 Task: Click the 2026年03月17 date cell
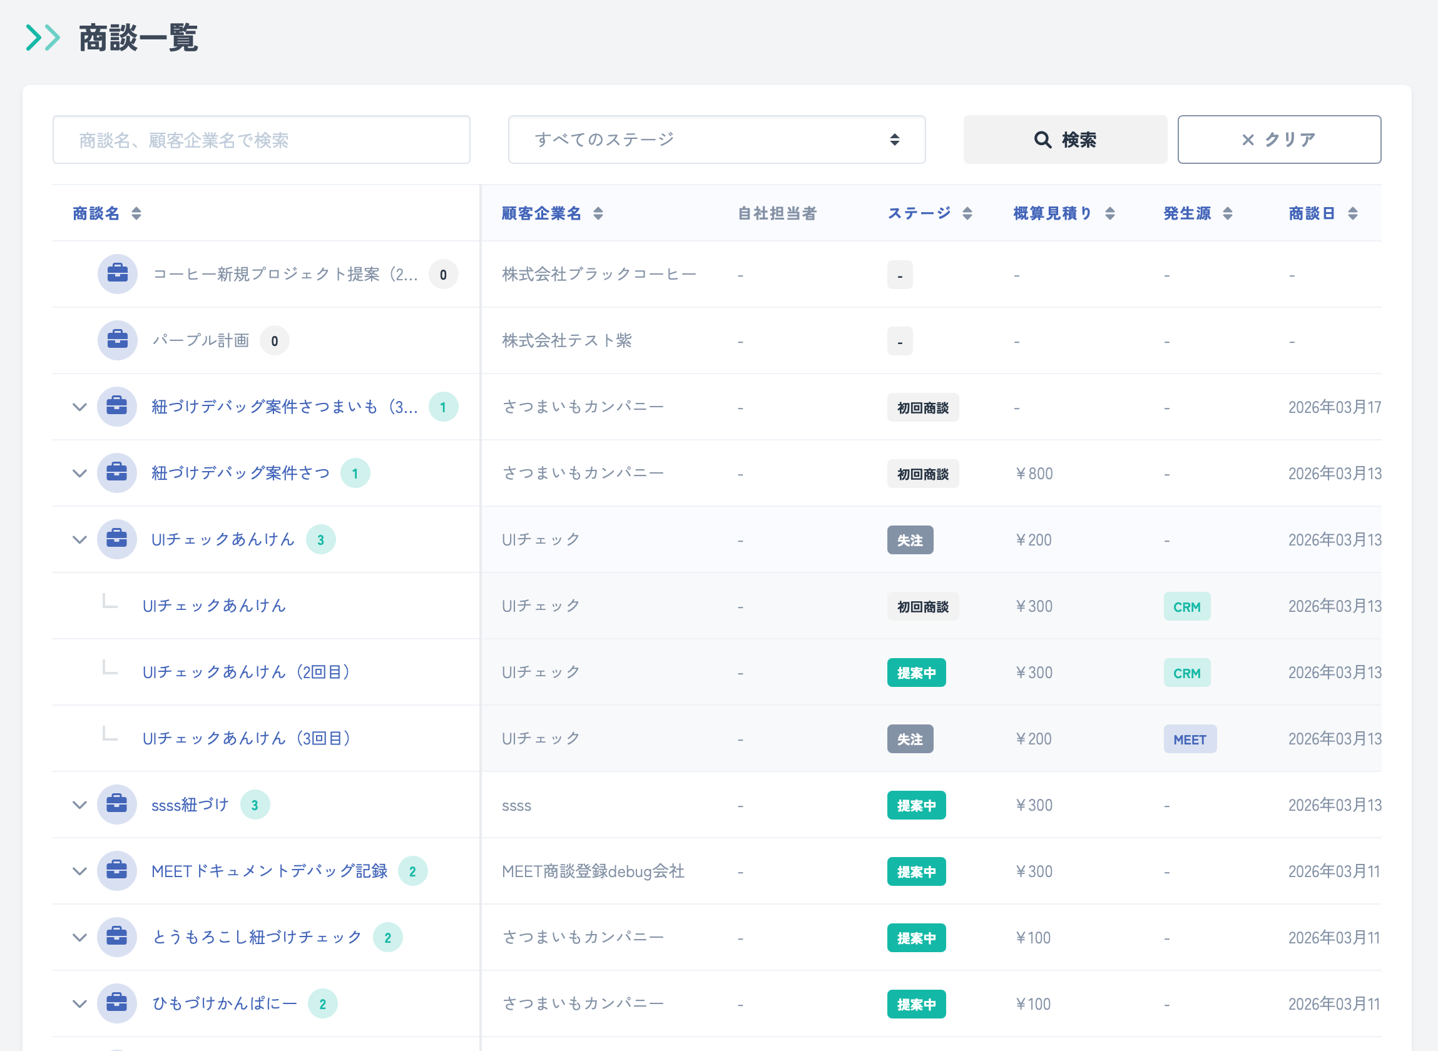click(x=1334, y=407)
